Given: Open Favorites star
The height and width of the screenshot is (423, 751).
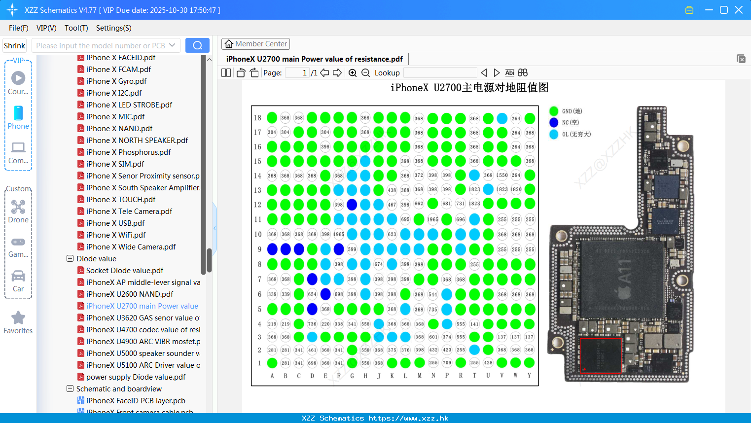Looking at the screenshot, I should 18,323.
